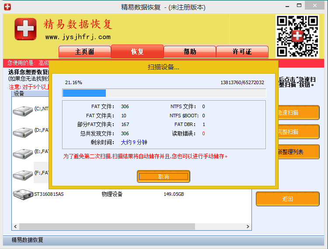This screenshot has width=328, height=249.
Task: Open the 帮助 tab
Action: 190,52
